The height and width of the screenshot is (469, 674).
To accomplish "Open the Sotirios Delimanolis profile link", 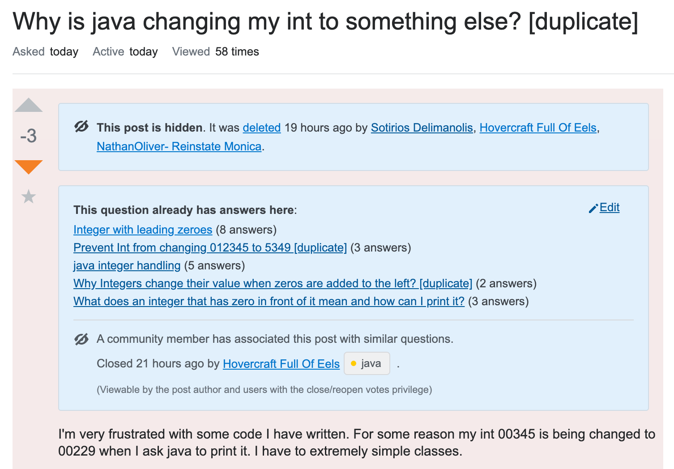I will pyautogui.click(x=421, y=128).
